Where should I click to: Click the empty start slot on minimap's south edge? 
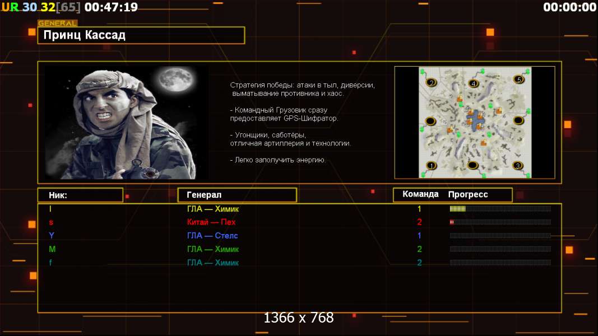pos(473,165)
